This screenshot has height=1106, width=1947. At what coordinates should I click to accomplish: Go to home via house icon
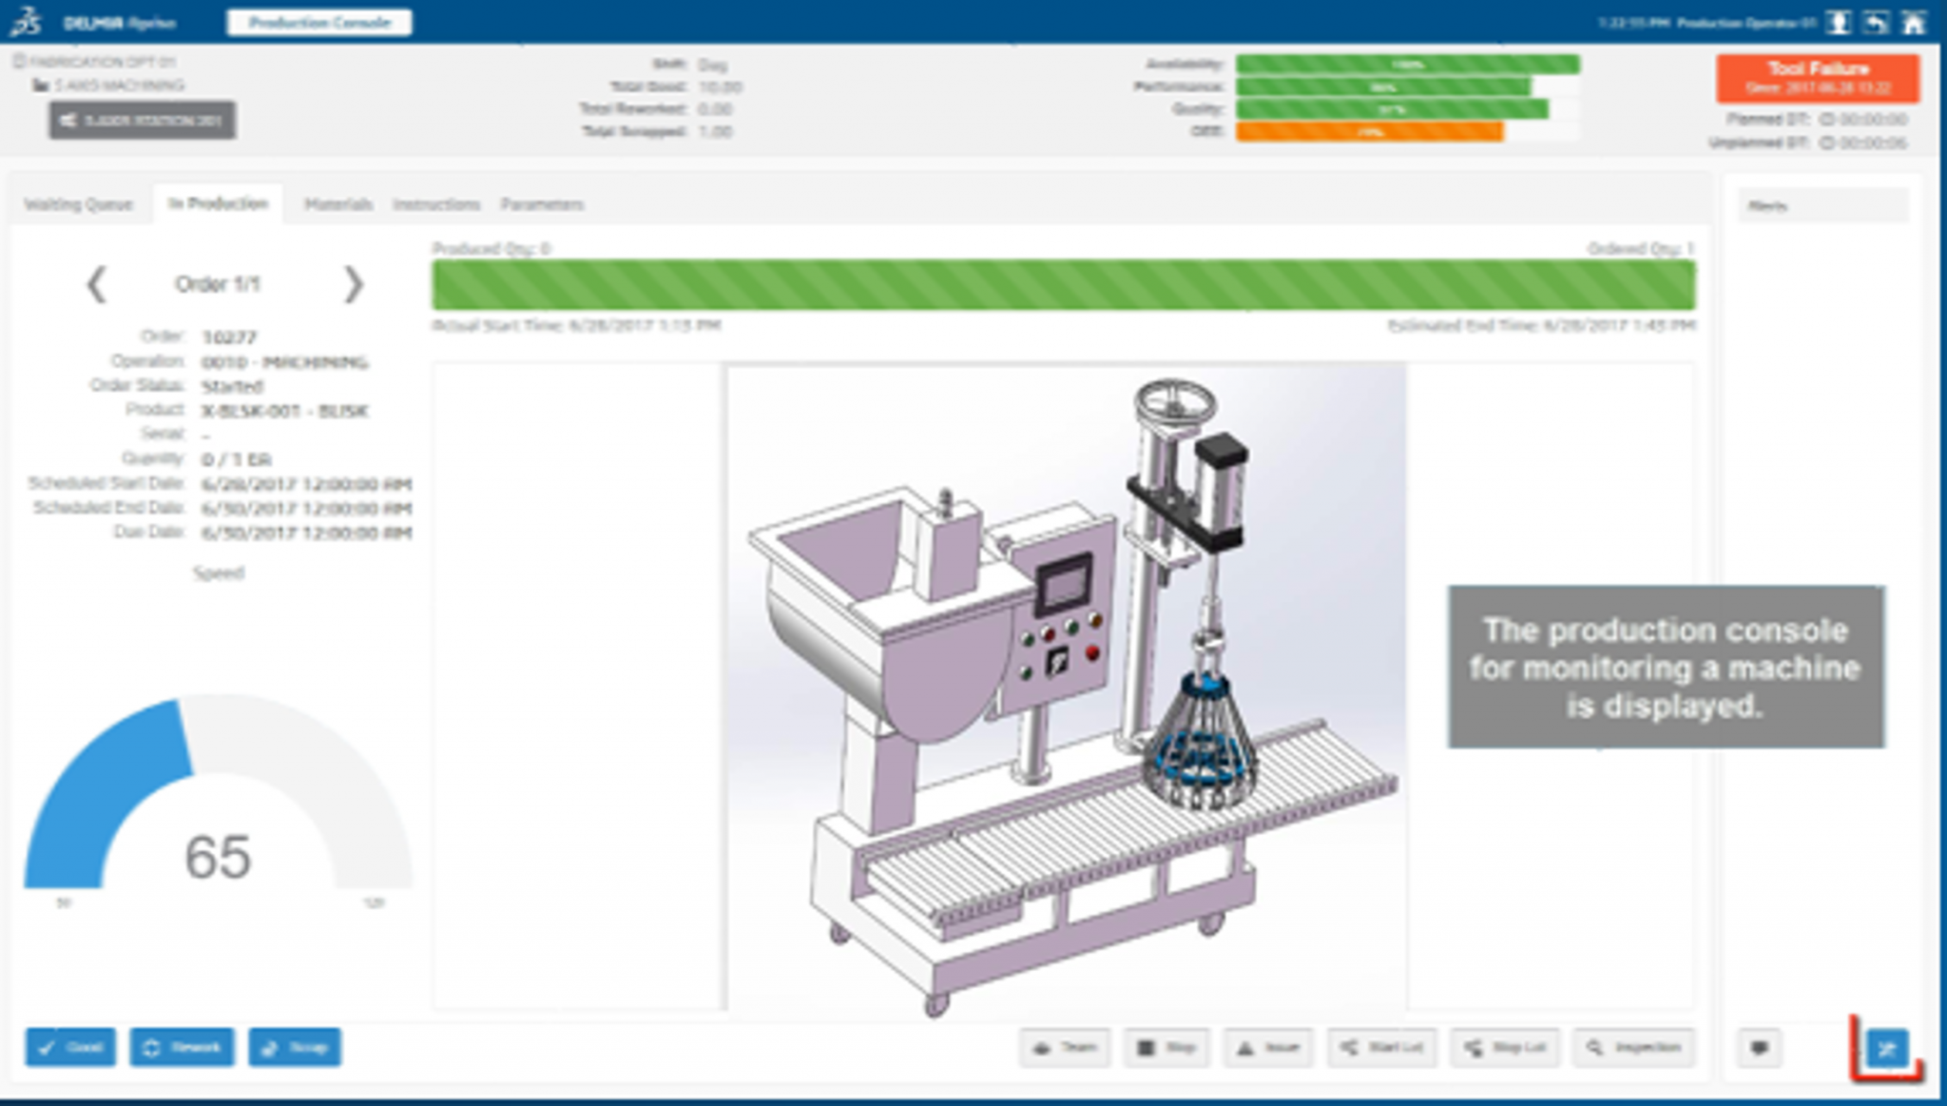click(1913, 23)
